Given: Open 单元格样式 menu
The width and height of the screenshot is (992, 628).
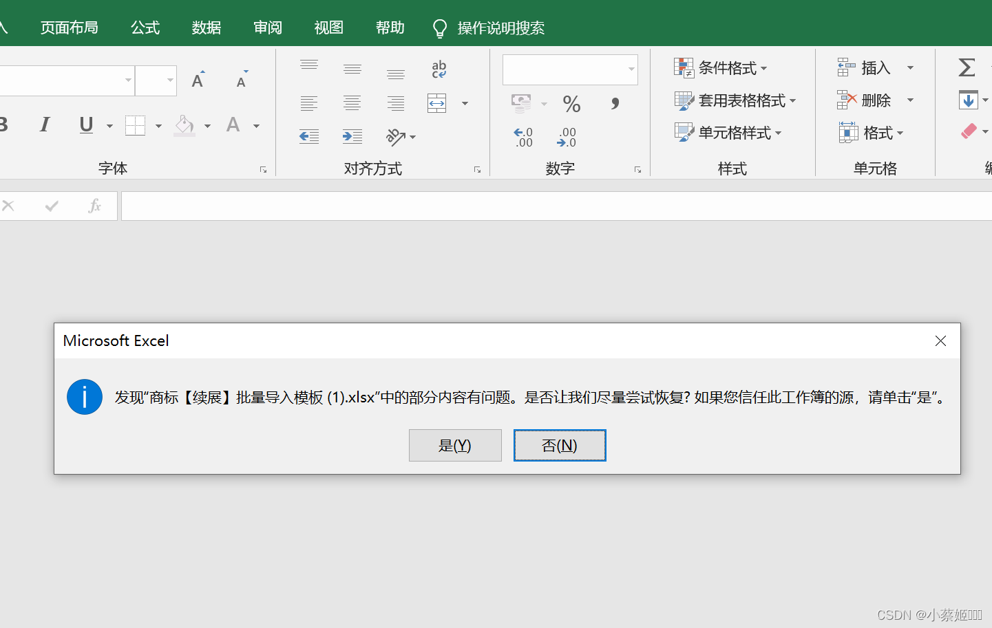Looking at the screenshot, I should (728, 132).
